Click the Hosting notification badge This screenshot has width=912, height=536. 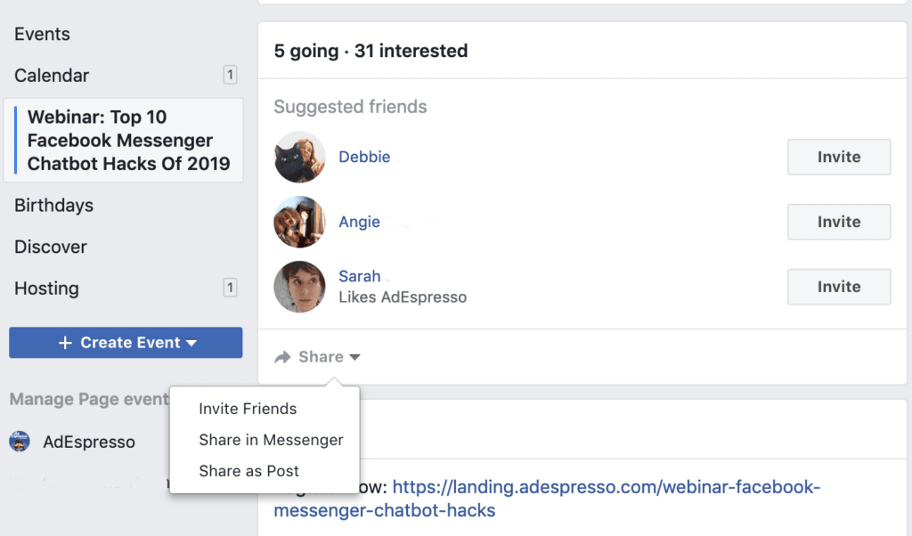[x=230, y=288]
